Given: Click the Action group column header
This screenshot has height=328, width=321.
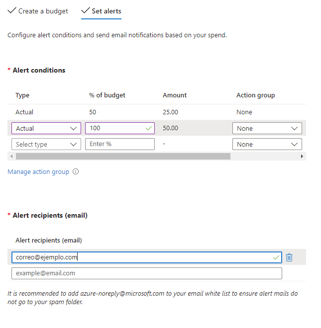Looking at the screenshot, I should pyautogui.click(x=256, y=95).
